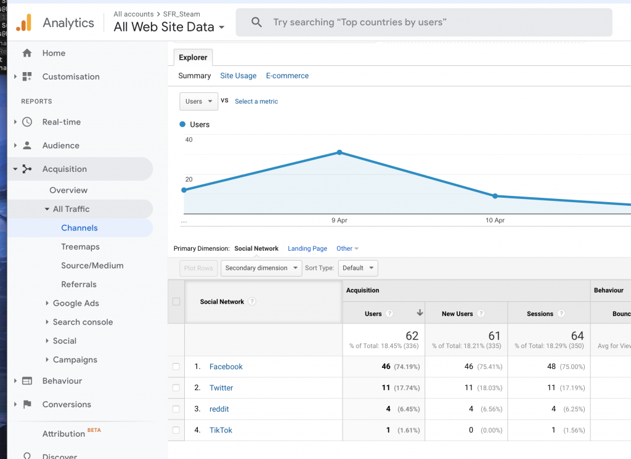
Task: Tick the checkbox for the reddit row
Action: click(x=176, y=408)
